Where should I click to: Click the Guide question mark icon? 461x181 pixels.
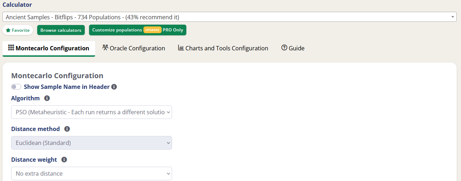click(x=284, y=47)
